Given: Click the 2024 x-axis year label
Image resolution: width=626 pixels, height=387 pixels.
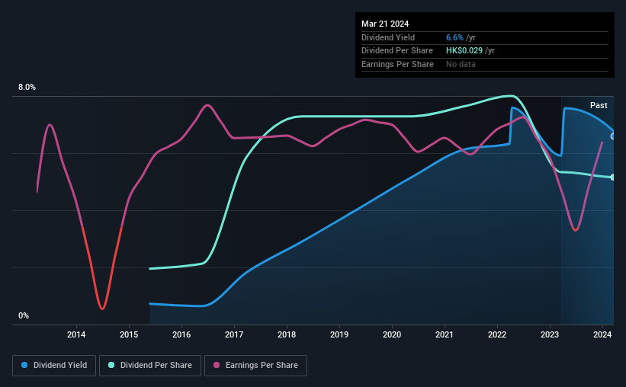Looking at the screenshot, I should (602, 334).
